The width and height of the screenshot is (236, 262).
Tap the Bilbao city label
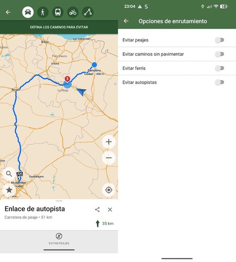pos(45,42)
